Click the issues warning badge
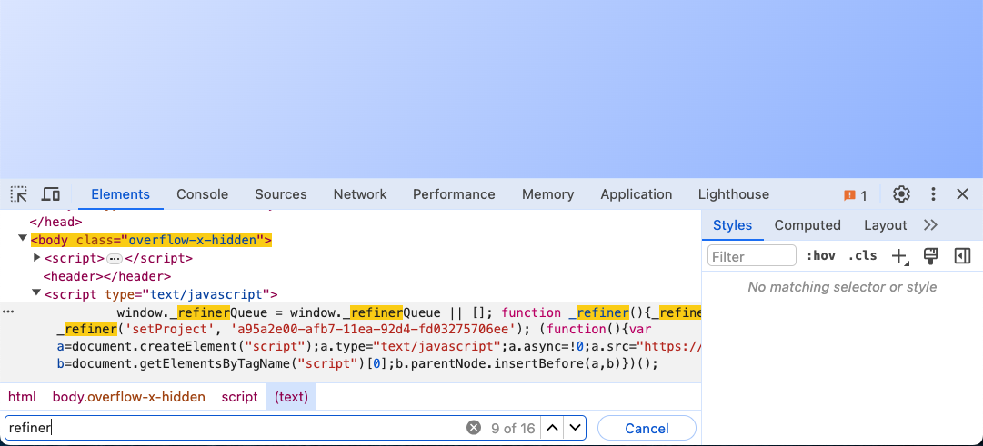This screenshot has height=446, width=983. [x=855, y=194]
